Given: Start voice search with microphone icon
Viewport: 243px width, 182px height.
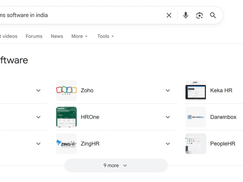Looking at the screenshot, I should [x=186, y=15].
